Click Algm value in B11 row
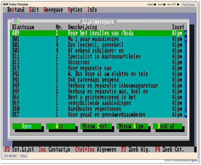 [x=177, y=56]
